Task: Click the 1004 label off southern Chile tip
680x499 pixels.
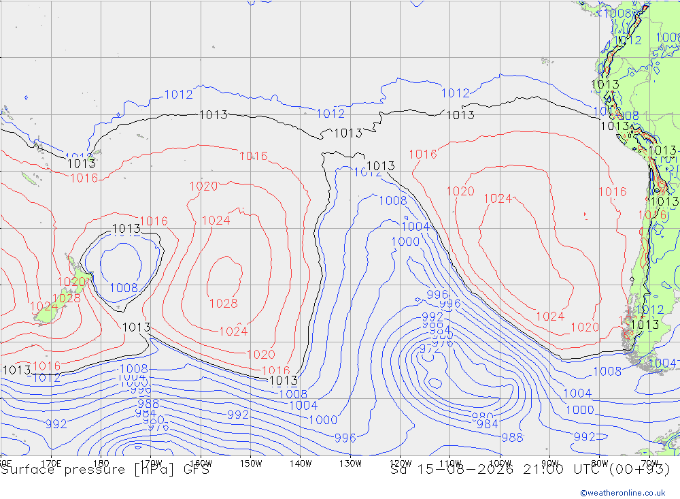Action: click(x=662, y=363)
